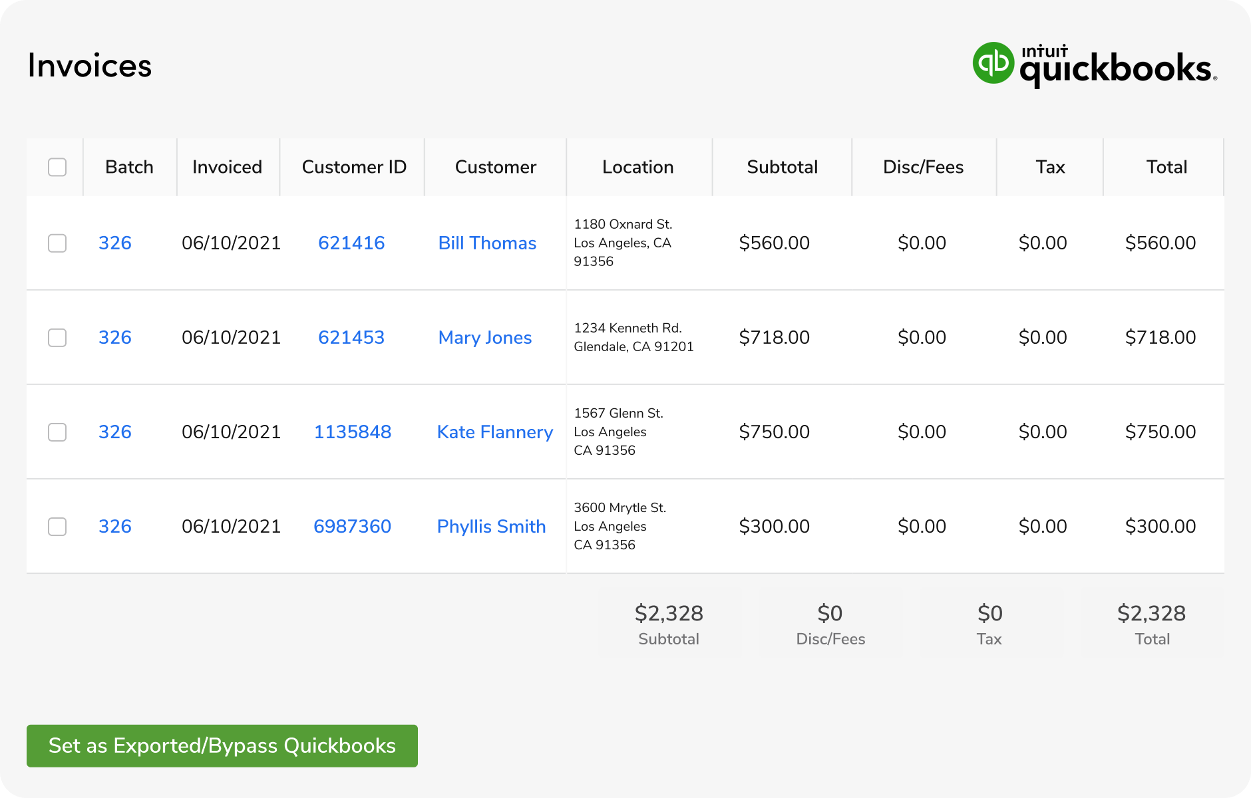Open the Mary Jones customer link

(484, 338)
